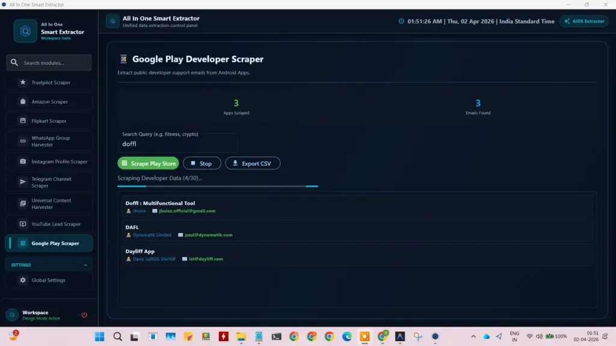
Task: Open Telegram Channel Scraper arrow icon
Action: pos(23,181)
